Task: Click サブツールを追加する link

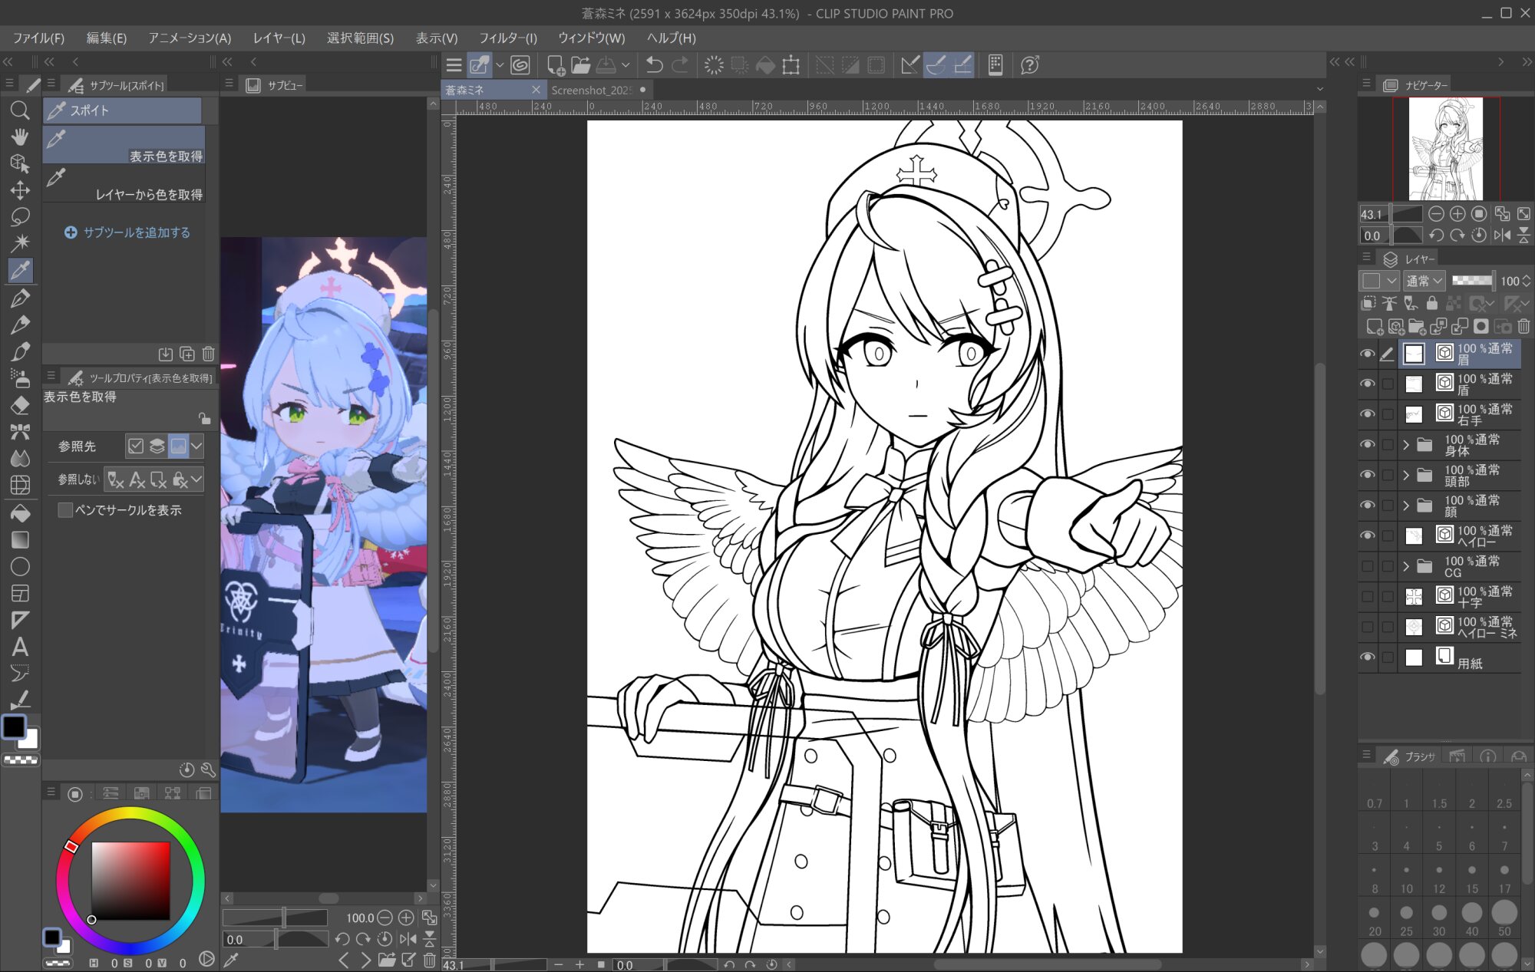Action: pos(127,232)
